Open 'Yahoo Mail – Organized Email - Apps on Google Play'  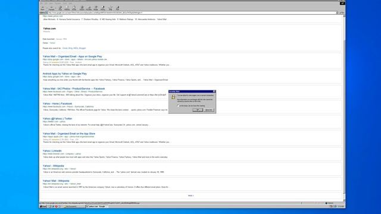pyautogui.click(x=73, y=56)
